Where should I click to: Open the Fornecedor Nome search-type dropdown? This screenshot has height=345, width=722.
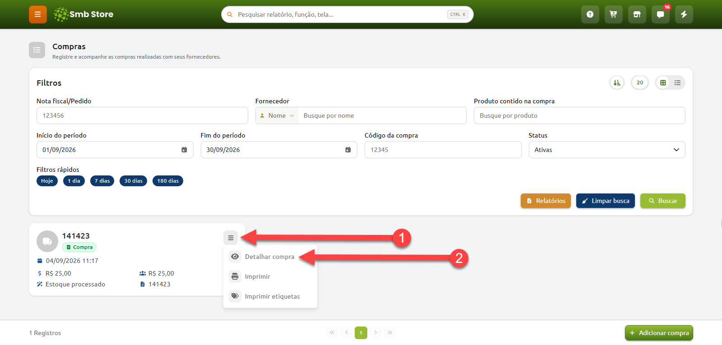click(277, 115)
